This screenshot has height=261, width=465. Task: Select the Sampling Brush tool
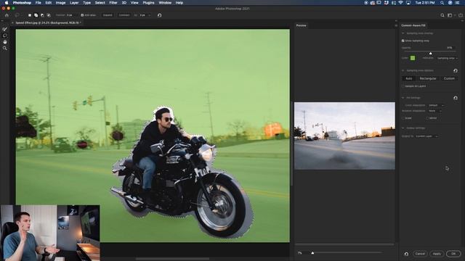(5, 29)
